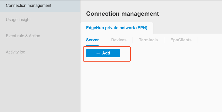View EPN Terminals tab

pos(148,40)
